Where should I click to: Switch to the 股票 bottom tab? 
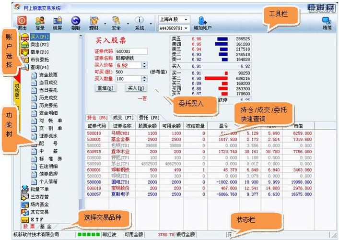(x=29, y=227)
